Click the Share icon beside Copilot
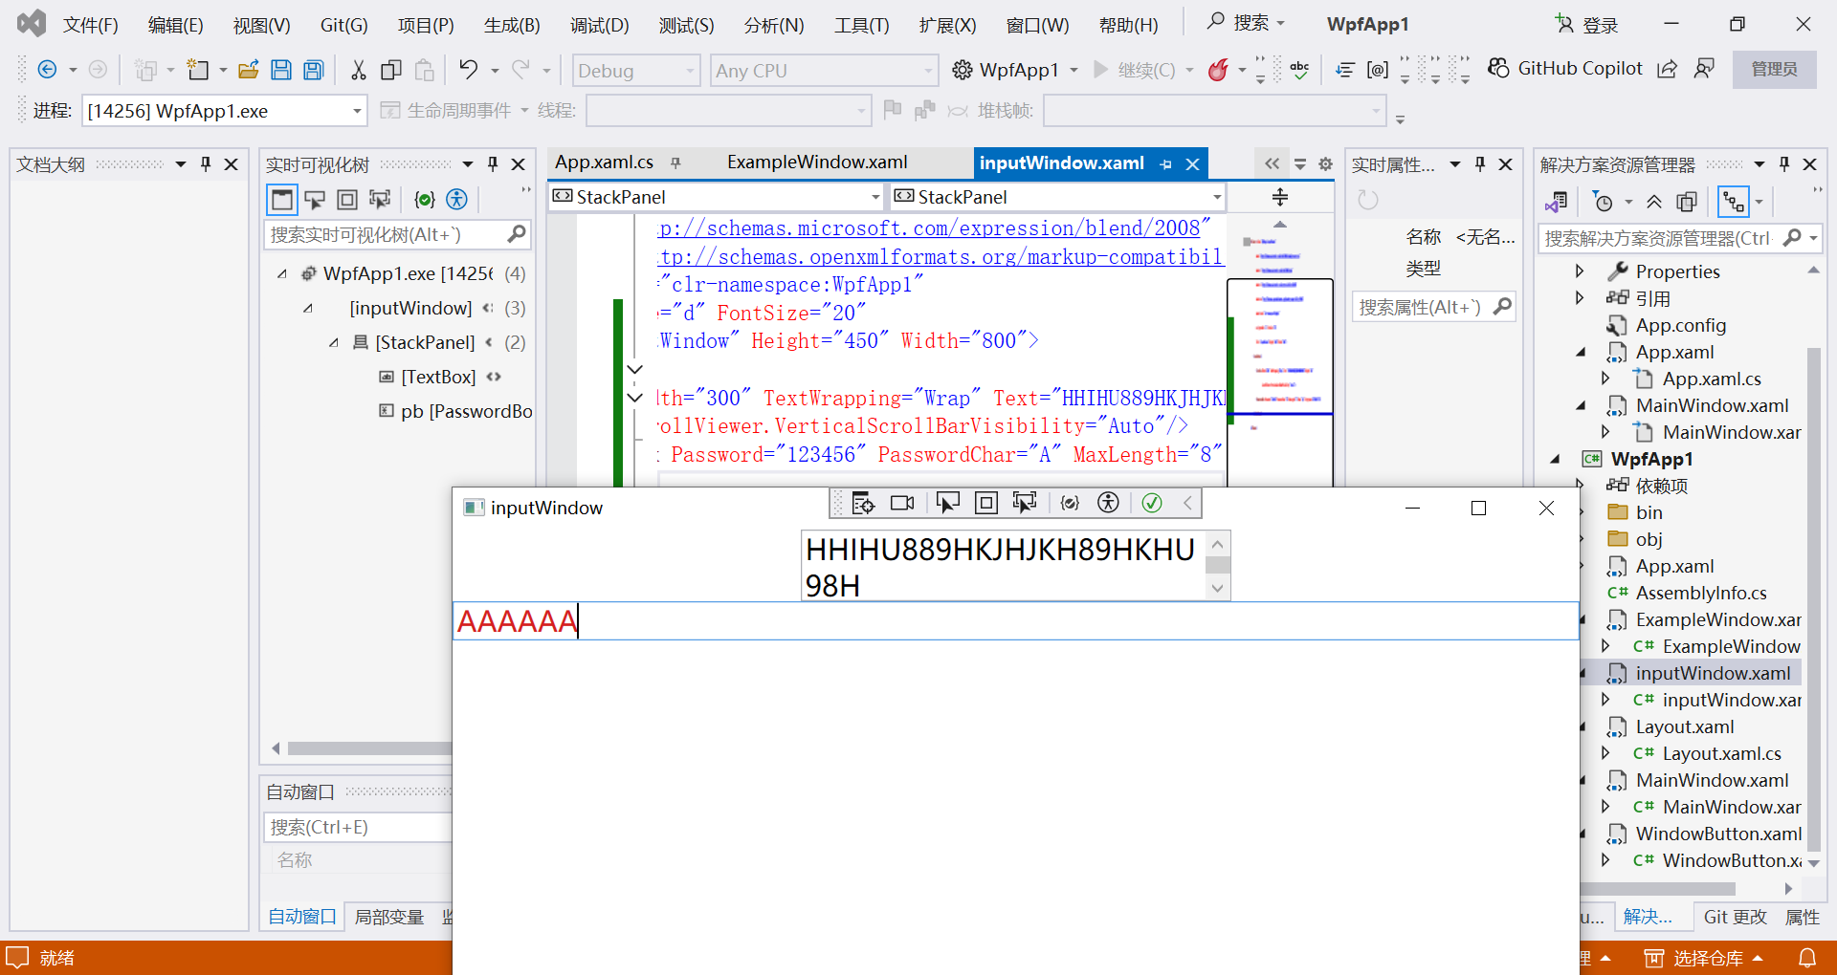 pyautogui.click(x=1668, y=69)
